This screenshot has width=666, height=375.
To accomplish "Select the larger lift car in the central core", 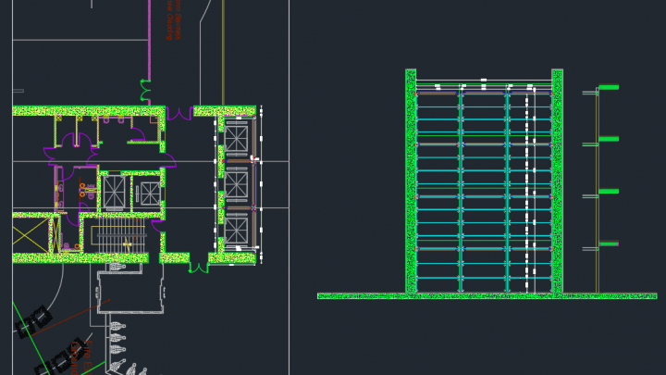I will 115,193.
